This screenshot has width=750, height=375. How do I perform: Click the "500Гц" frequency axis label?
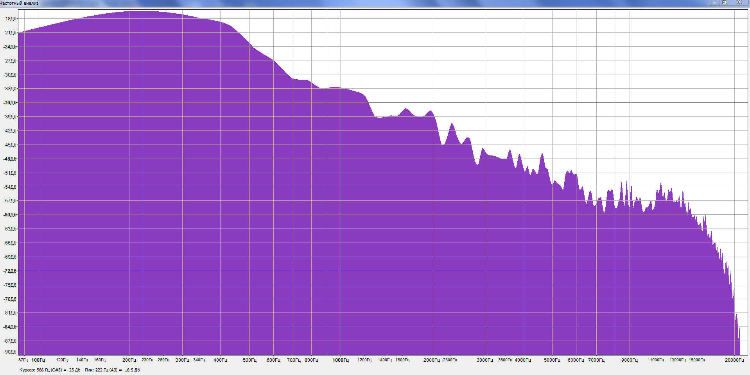point(250,360)
